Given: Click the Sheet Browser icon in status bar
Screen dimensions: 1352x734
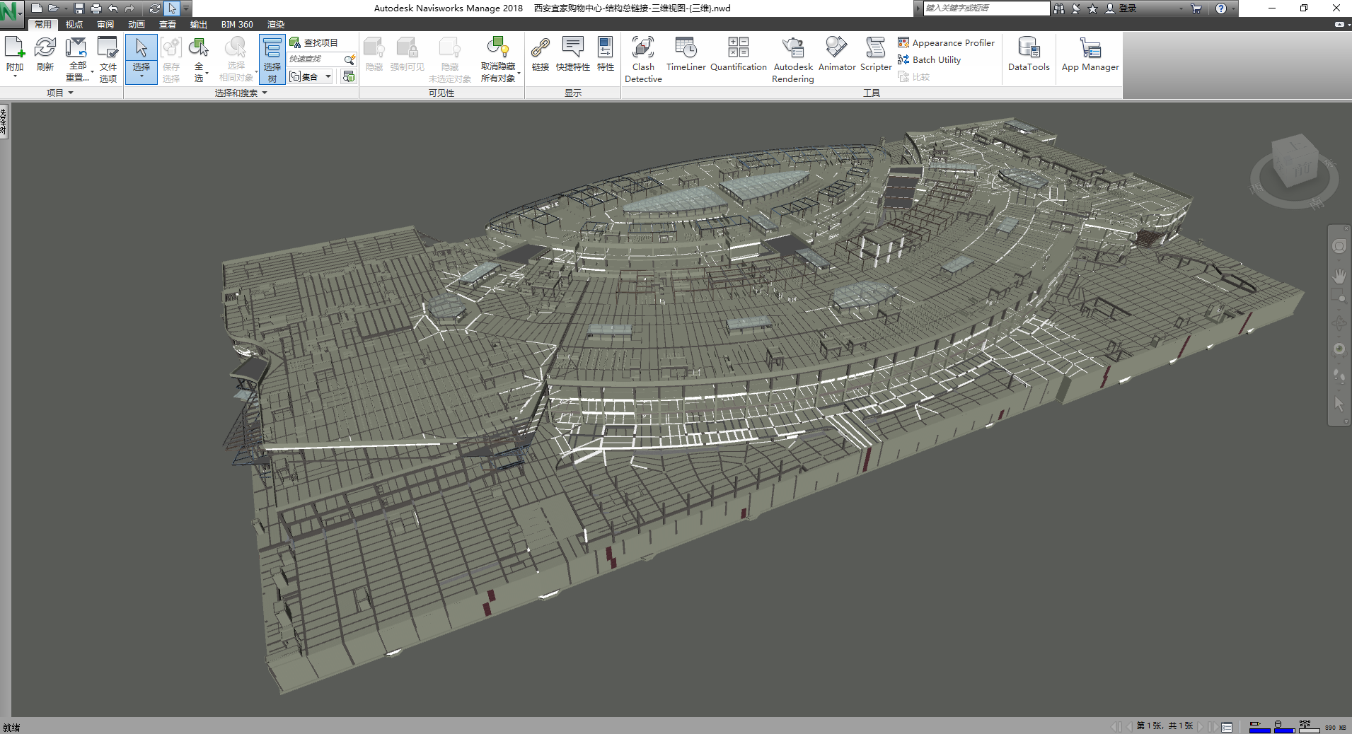Looking at the screenshot, I should tap(1227, 726).
